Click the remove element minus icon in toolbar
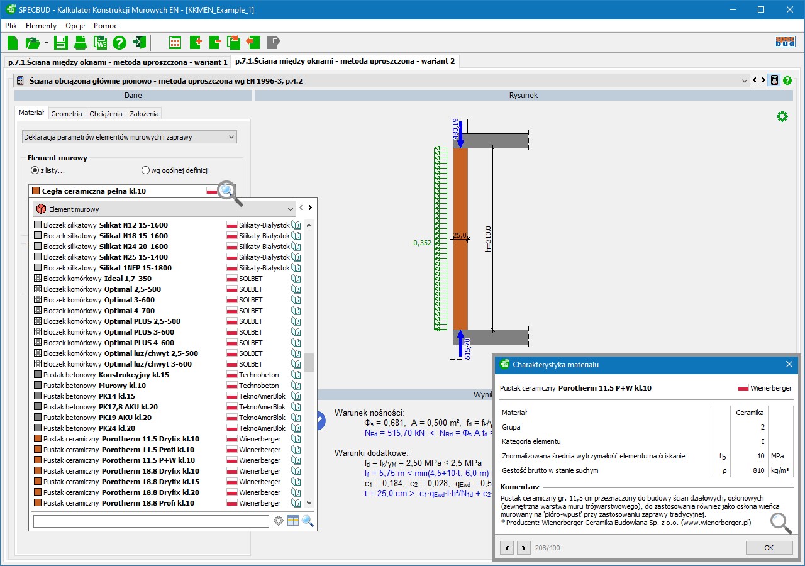 (x=214, y=43)
